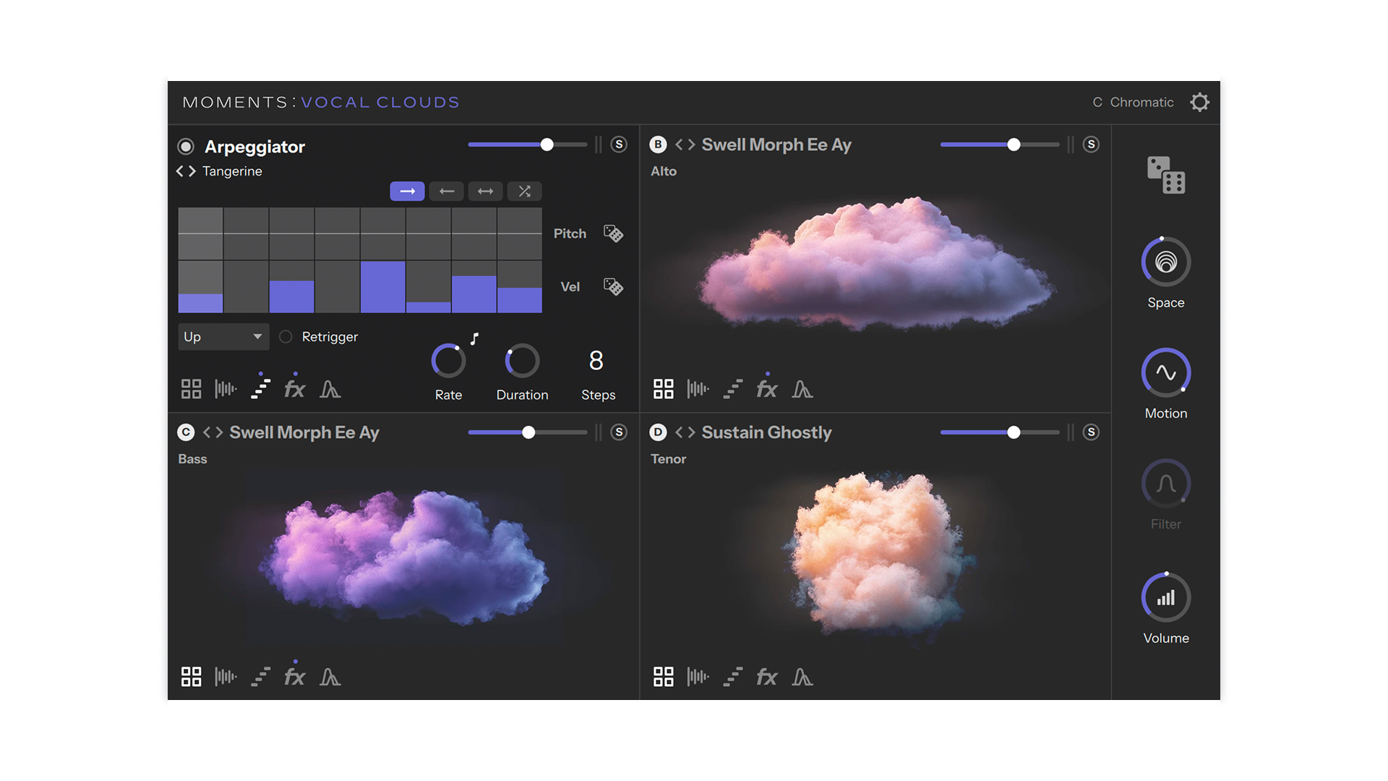Open the grid view icon for the Bass voice
Image resolution: width=1388 pixels, height=781 pixels.
[191, 677]
